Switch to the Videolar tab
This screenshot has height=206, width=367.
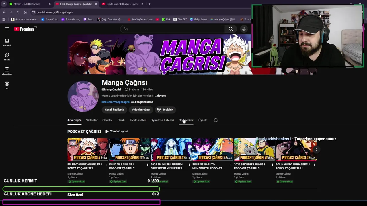click(92, 120)
